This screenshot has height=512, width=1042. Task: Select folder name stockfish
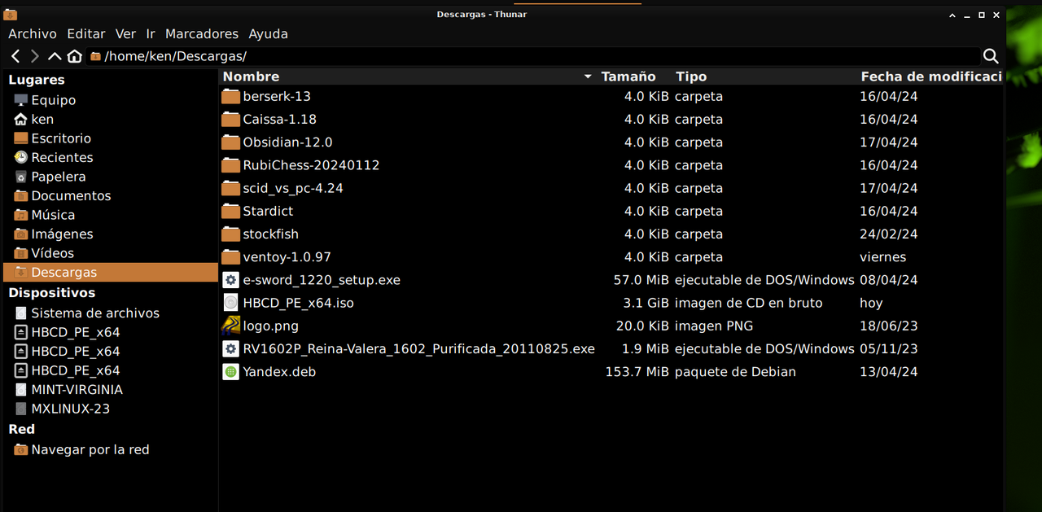271,234
